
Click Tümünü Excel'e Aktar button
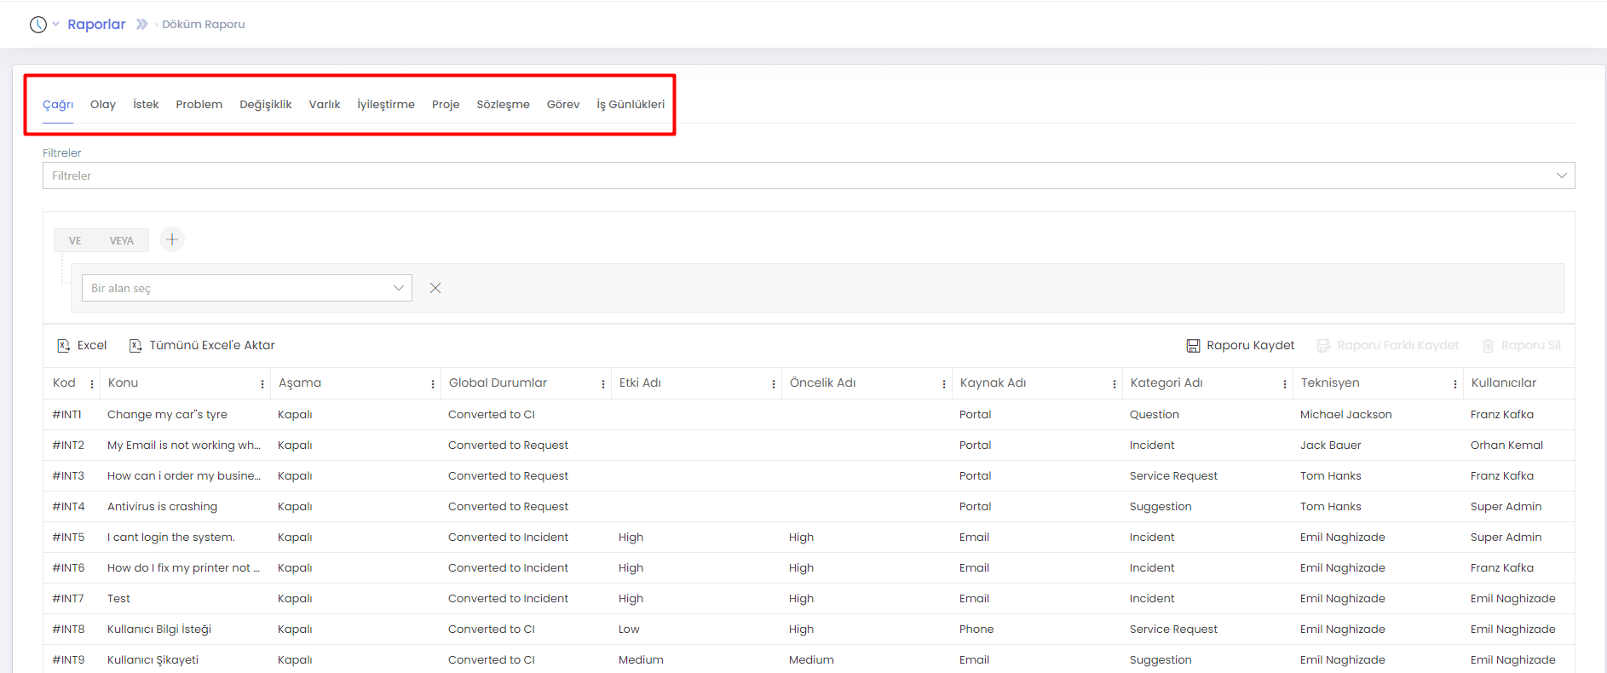click(202, 346)
